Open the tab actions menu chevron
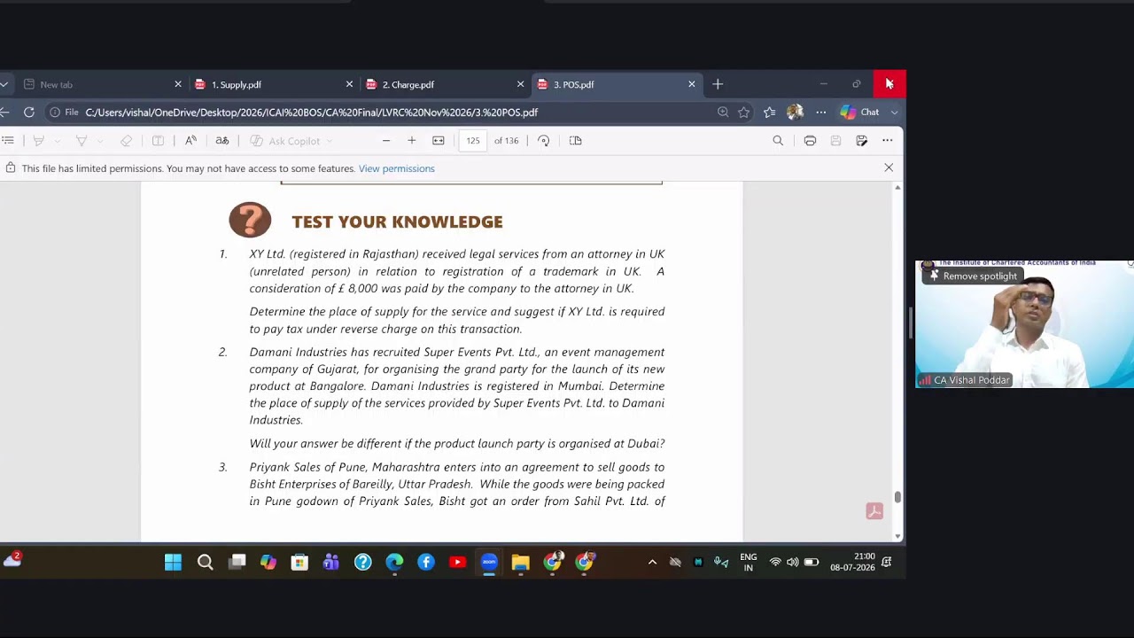Image resolution: width=1134 pixels, height=638 pixels. coord(4,84)
